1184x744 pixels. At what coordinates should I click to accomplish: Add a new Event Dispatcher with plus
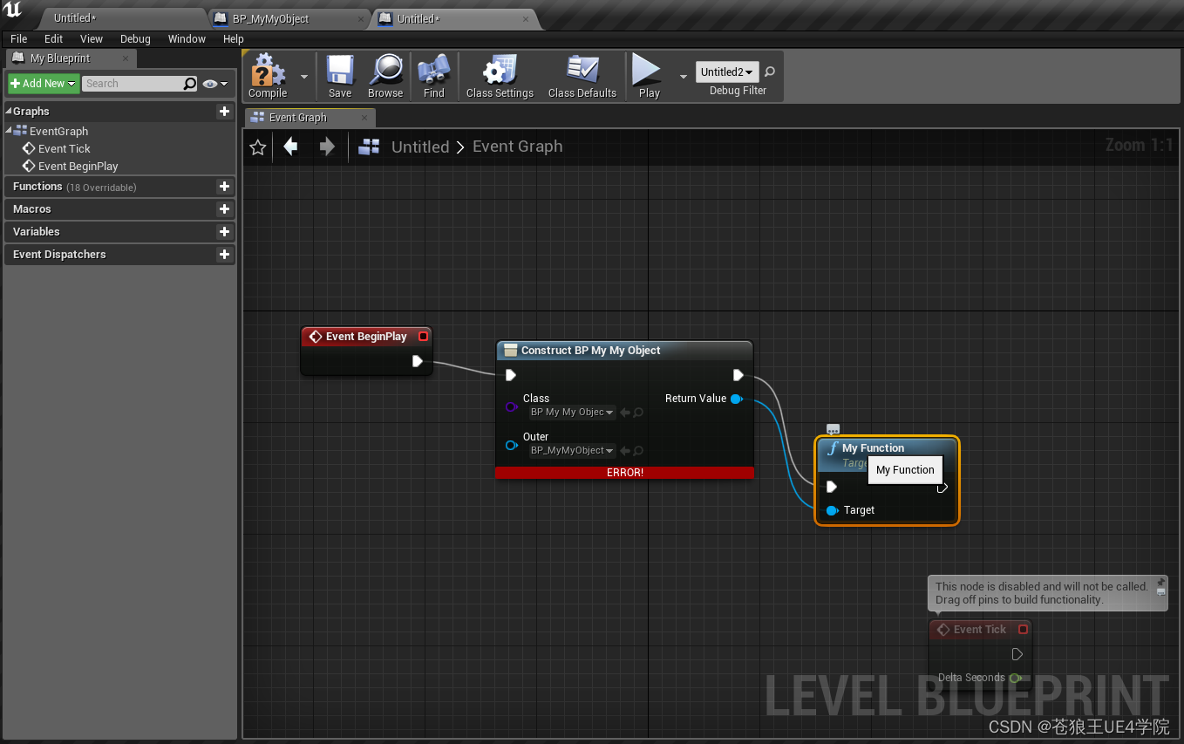click(224, 254)
